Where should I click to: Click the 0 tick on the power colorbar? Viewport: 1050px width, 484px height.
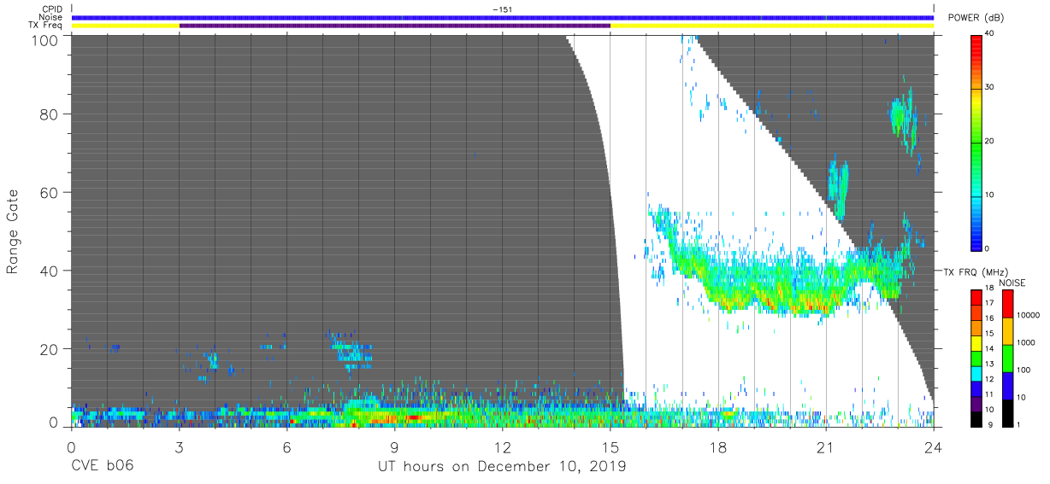pyautogui.click(x=987, y=248)
